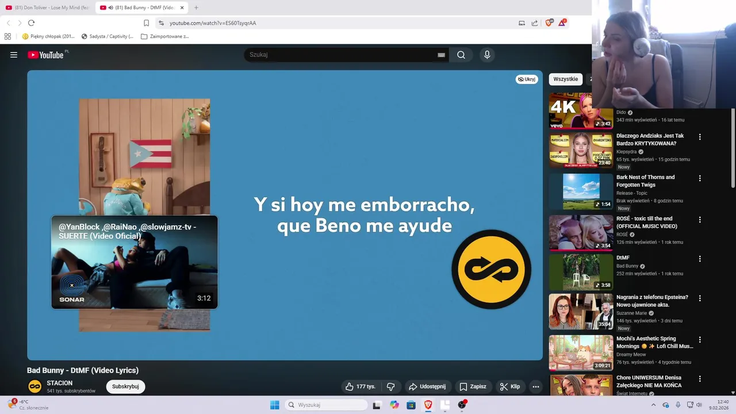Open the on-screen keyboard in search box

[x=441, y=55]
